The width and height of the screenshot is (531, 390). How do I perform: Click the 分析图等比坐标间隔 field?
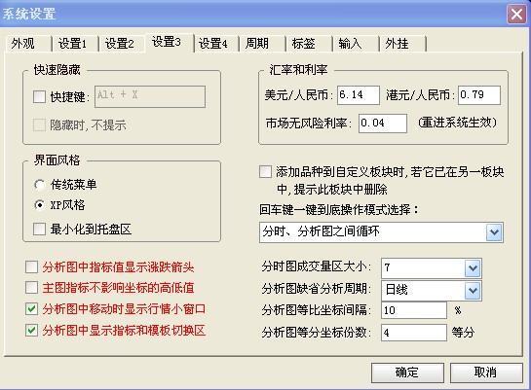click(x=414, y=310)
